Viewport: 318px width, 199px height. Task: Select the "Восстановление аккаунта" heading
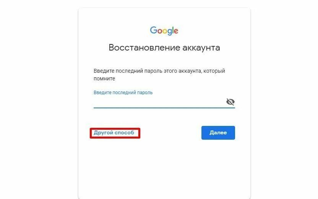164,48
